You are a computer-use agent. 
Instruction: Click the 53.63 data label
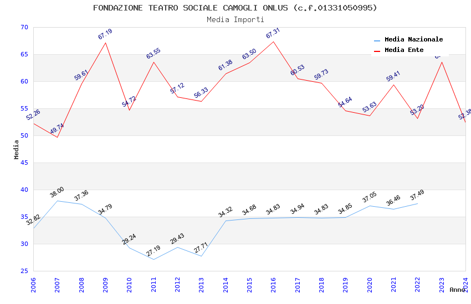coord(370,107)
